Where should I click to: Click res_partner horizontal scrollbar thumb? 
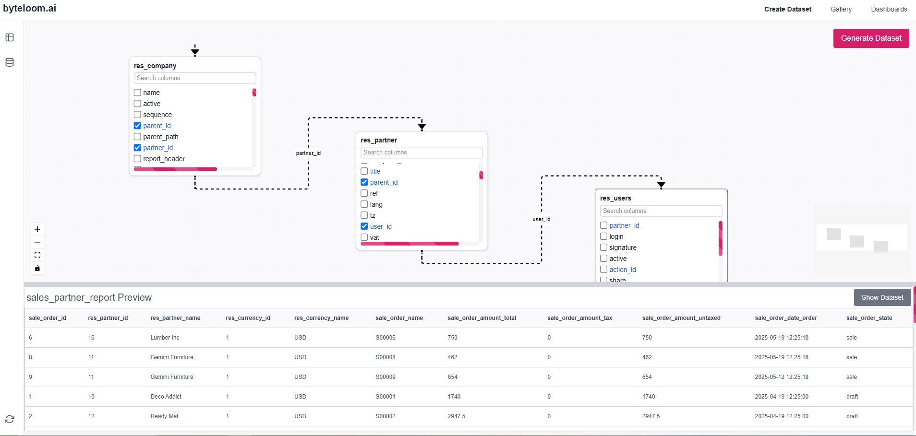[410, 244]
